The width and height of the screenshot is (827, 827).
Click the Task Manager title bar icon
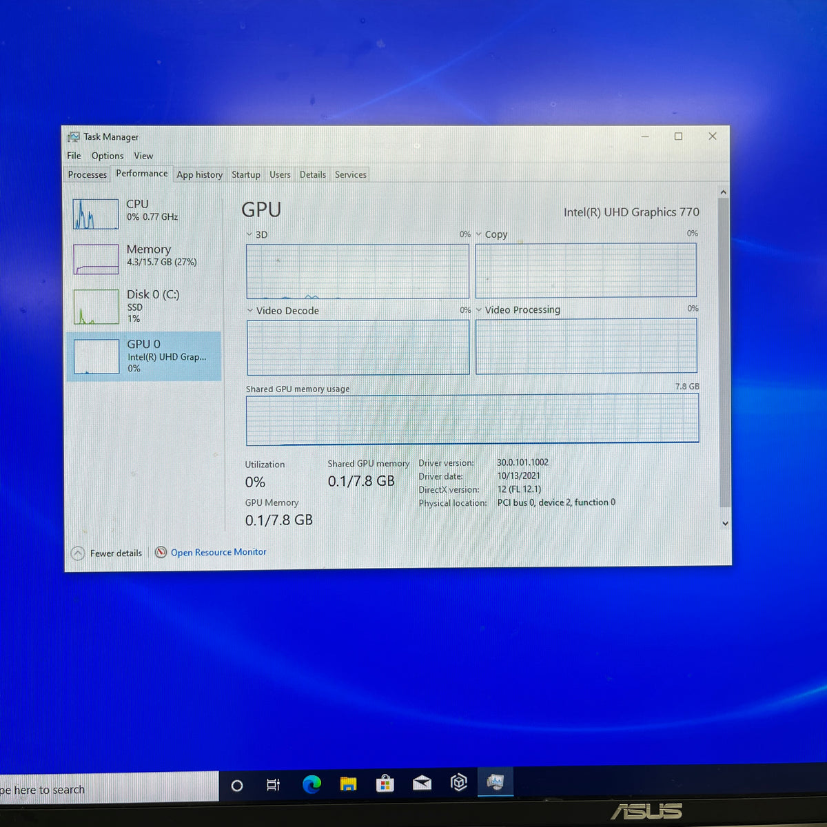point(74,137)
